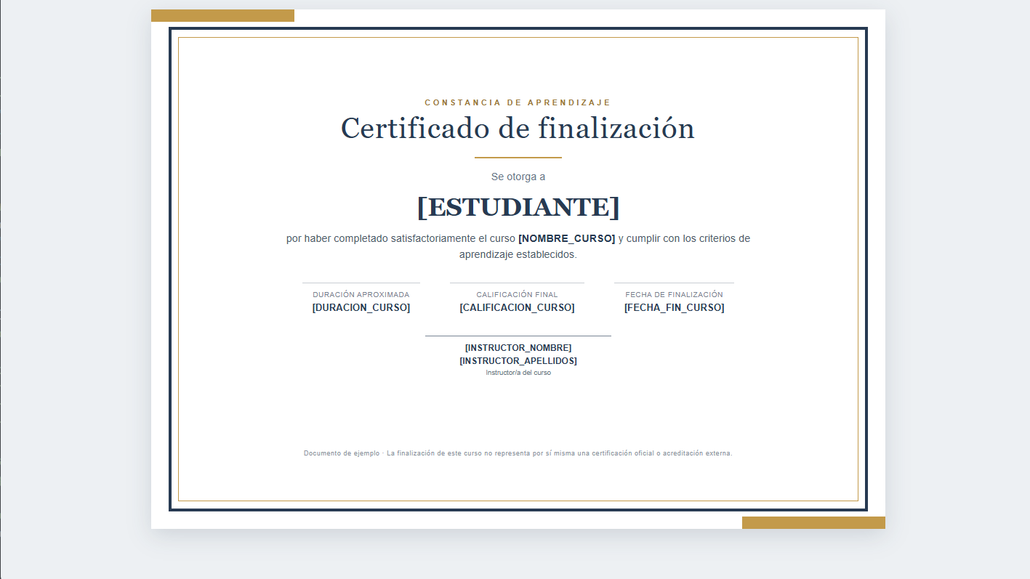The width and height of the screenshot is (1030, 579).
Task: Click the 'FECHA DE FINALIZACIÓN' label
Action: [675, 295]
